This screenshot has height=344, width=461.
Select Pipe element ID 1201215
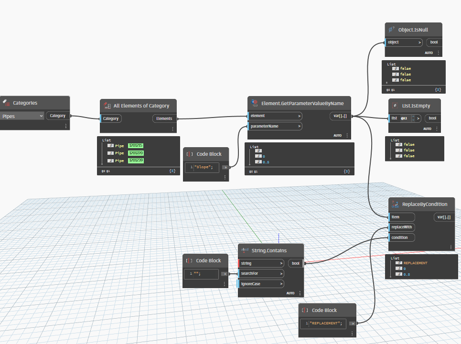136,146
